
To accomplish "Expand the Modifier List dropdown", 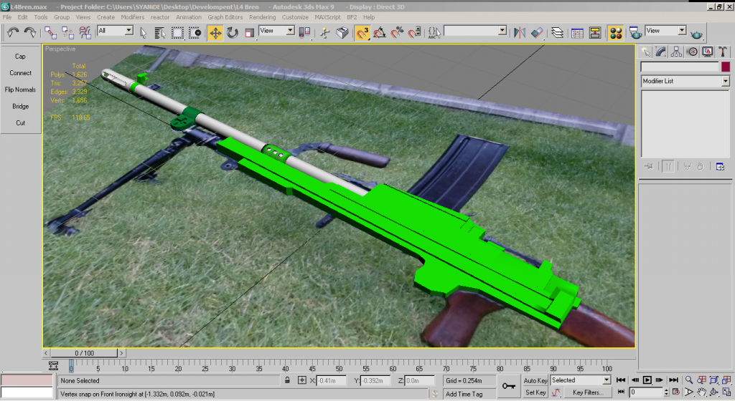I will [725, 82].
